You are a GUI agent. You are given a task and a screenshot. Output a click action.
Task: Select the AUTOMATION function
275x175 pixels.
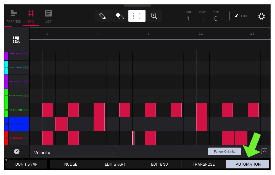(x=247, y=164)
